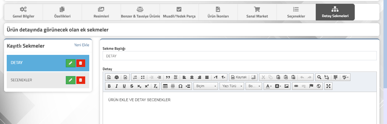Focus the Sekme Başlığı input field
The height and width of the screenshot is (124, 387).
tap(240, 56)
